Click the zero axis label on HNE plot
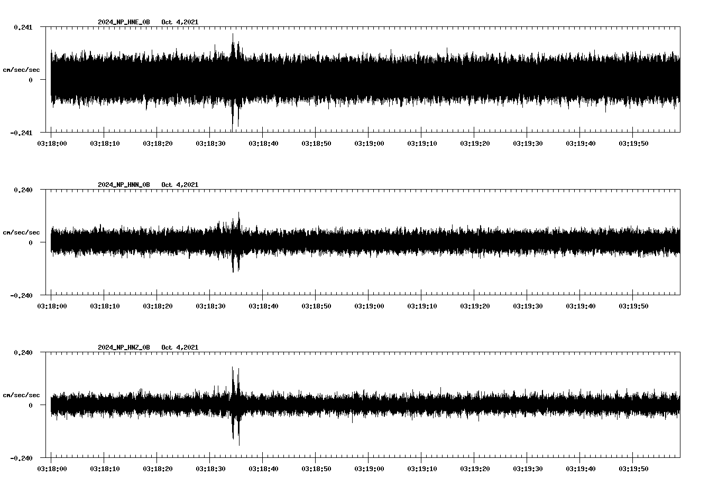 tap(31, 80)
